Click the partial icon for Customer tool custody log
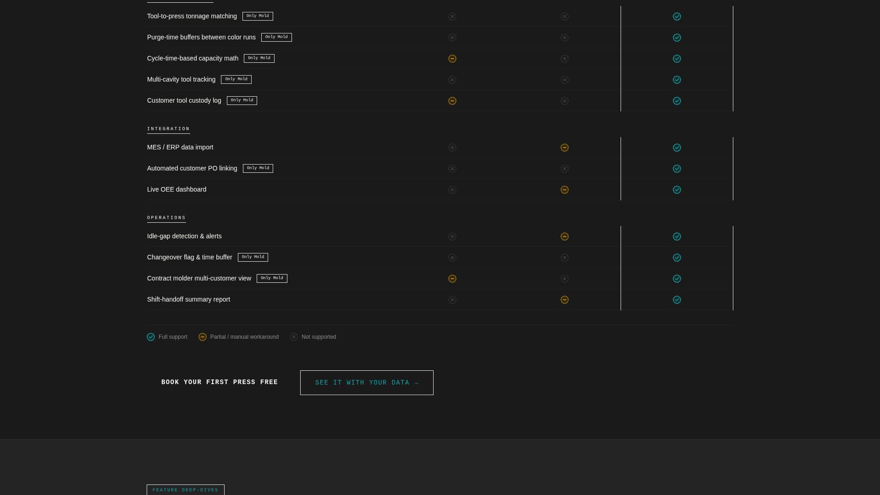This screenshot has height=495, width=880. (x=452, y=101)
